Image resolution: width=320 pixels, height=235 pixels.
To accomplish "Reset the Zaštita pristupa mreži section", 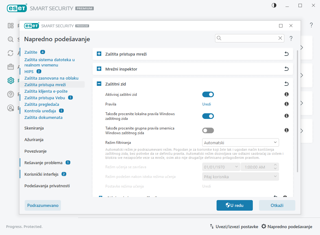I will tap(286, 54).
